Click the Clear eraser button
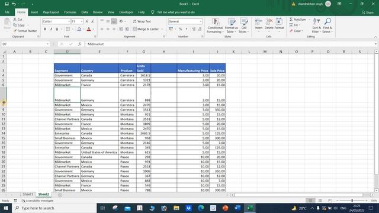 [296, 31]
